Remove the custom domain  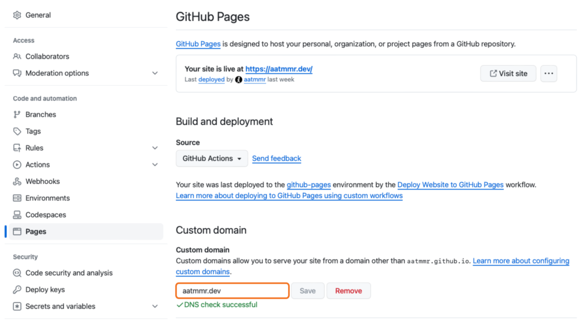tap(348, 291)
